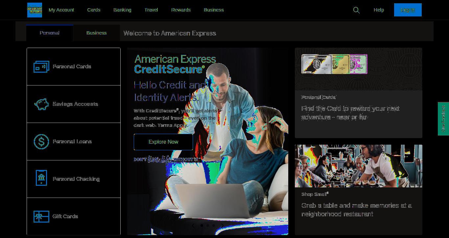This screenshot has width=449, height=238.
Task: Click 'Find the Card to reward your next adventure' text
Action: point(350,113)
